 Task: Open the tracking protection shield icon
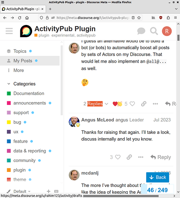(x=41, y=18)
